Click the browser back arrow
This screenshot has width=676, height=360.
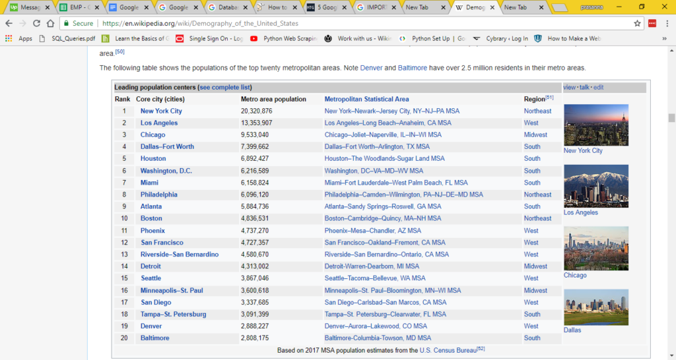tap(9, 23)
